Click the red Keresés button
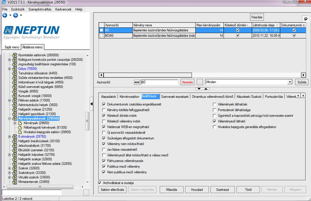This screenshot has width=311, height=201. coord(187,82)
